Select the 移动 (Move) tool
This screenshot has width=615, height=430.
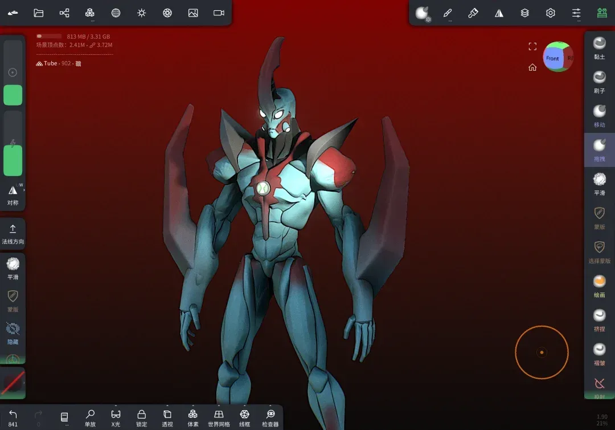[599, 115]
